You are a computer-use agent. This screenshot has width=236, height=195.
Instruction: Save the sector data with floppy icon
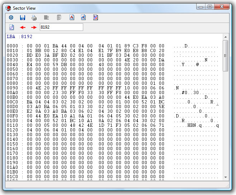(x=22, y=17)
